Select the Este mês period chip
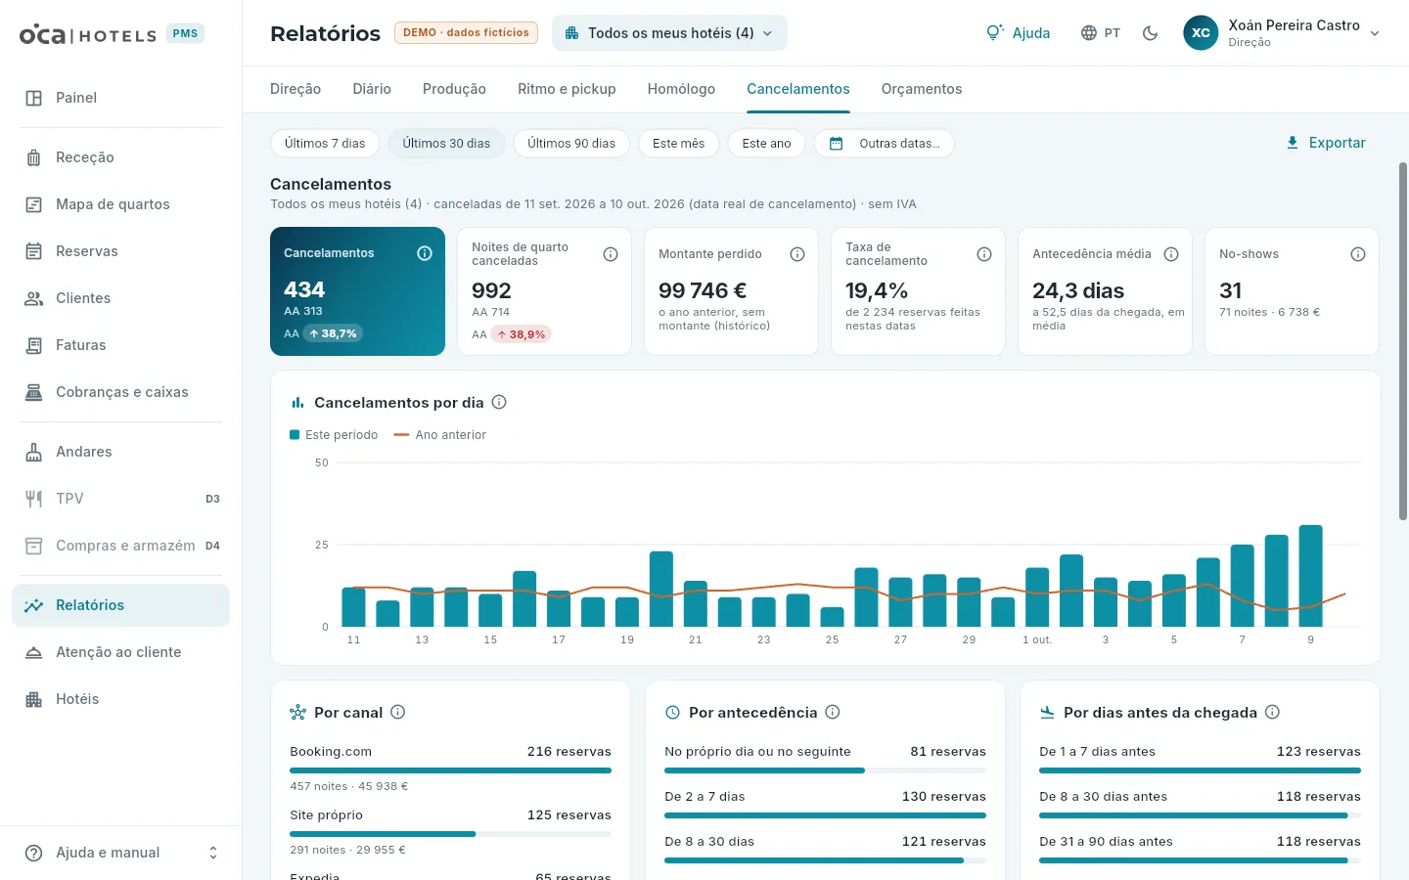The width and height of the screenshot is (1409, 880). click(678, 144)
